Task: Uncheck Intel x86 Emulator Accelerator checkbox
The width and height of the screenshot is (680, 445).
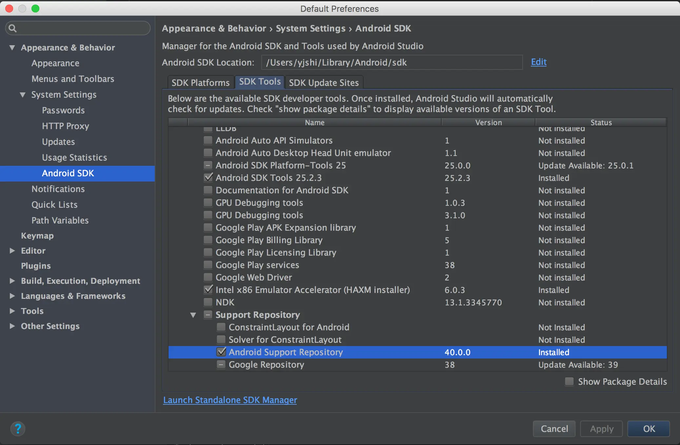Action: click(208, 289)
